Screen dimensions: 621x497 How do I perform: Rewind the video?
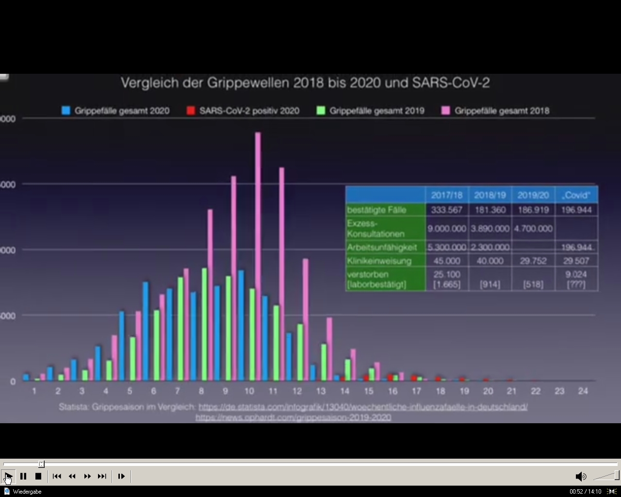[x=72, y=476]
